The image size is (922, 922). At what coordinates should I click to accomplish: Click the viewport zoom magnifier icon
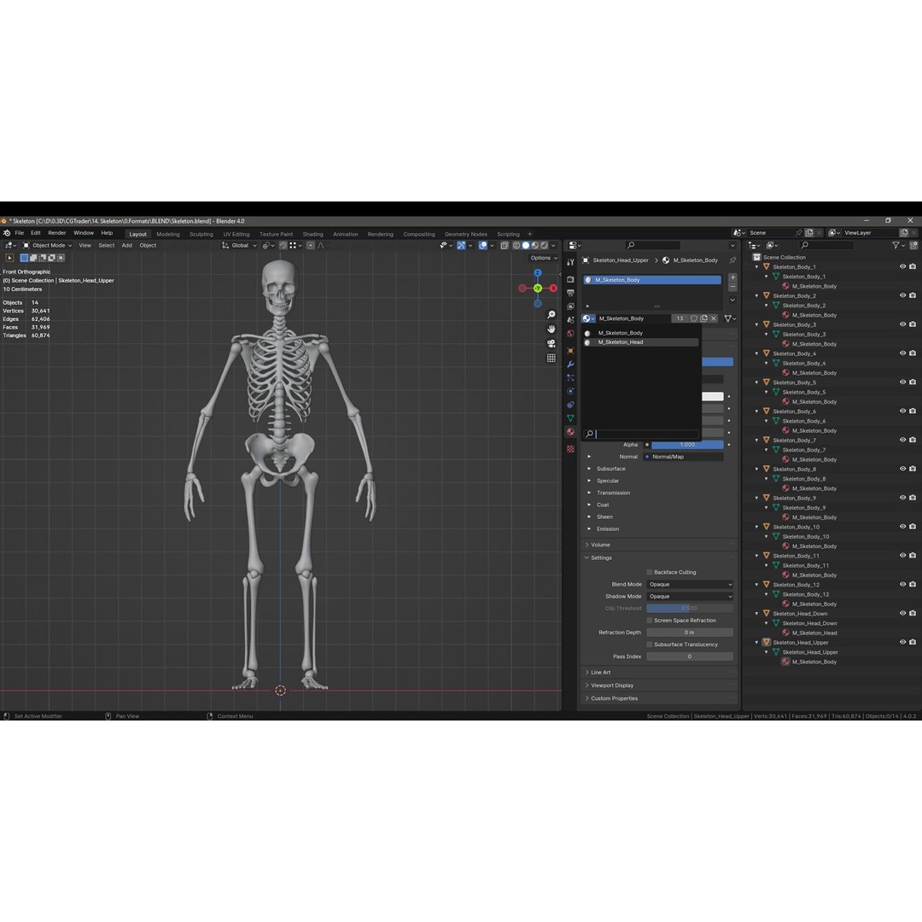coord(551,315)
